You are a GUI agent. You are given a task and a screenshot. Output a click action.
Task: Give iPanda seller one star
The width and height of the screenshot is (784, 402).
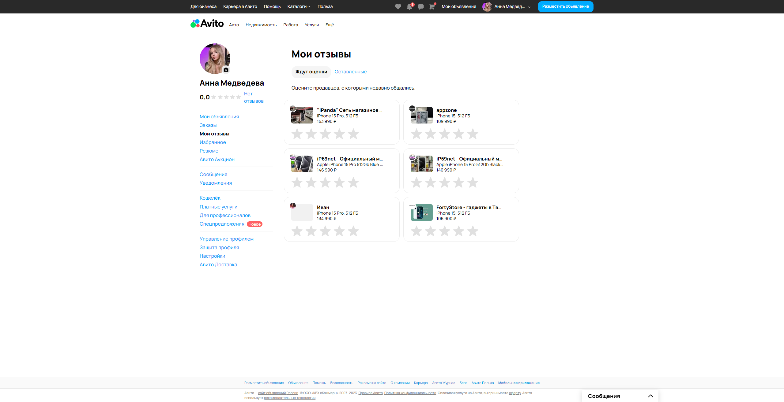coord(297,134)
